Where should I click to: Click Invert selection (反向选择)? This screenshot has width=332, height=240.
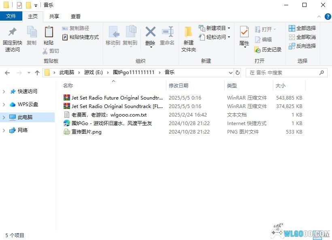click(302, 46)
